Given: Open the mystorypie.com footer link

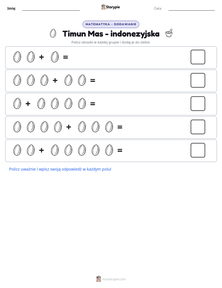Looking at the screenshot, I should coord(114,279).
